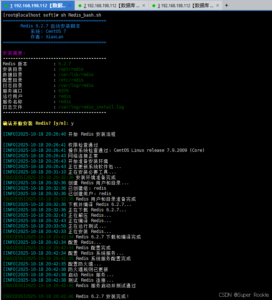Click the log line '已创建组: redis'

(87, 188)
